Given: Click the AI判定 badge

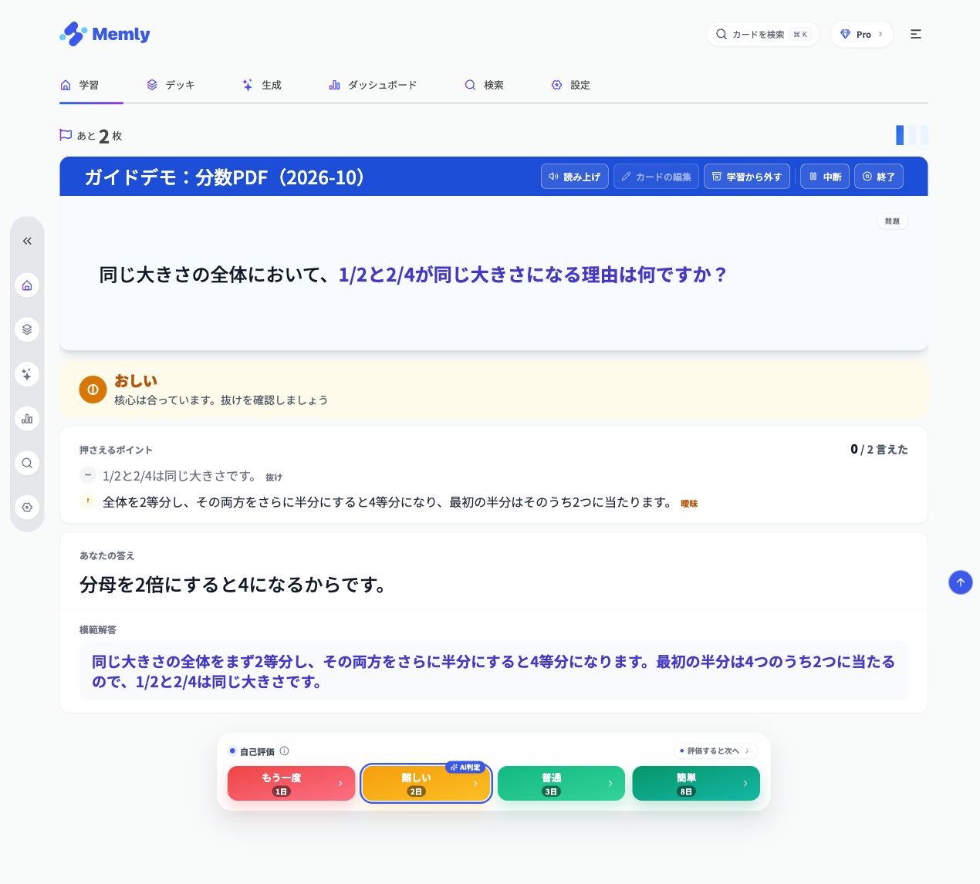Looking at the screenshot, I should (465, 768).
